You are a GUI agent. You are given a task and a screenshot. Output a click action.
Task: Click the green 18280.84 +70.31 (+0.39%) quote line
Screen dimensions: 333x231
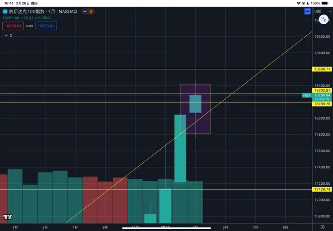coord(27,18)
